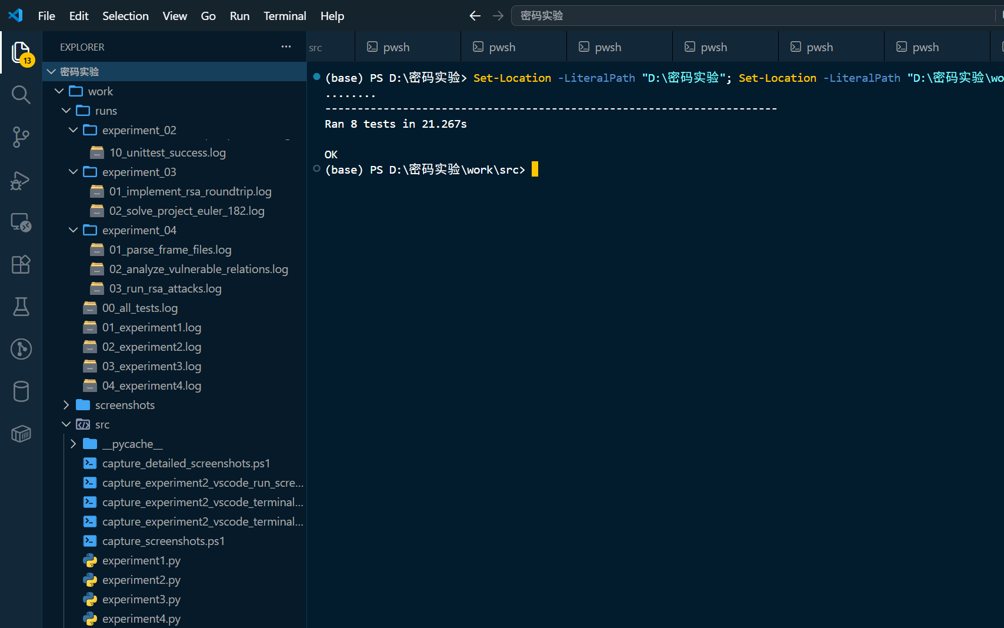The image size is (1004, 628).
Task: Open 01_experiment1.log file
Action: (x=175, y=327)
